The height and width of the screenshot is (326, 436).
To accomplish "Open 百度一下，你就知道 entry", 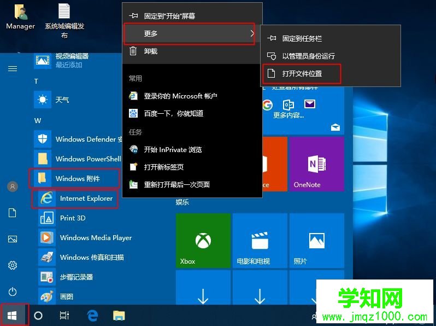I will 192,113.
